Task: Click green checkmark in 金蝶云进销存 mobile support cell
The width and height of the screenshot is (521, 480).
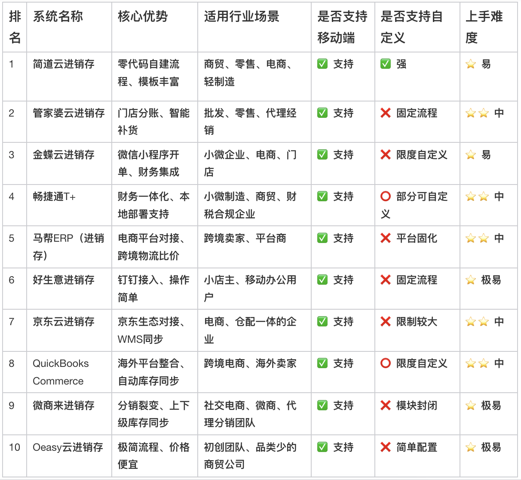Action: (322, 155)
